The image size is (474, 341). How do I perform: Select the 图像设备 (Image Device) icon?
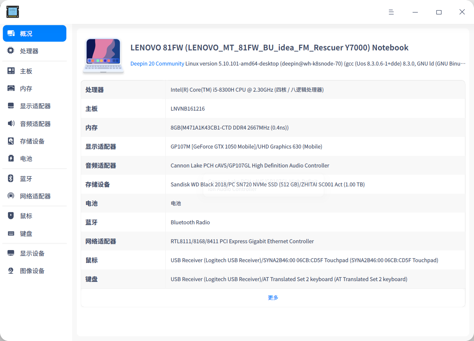tap(10, 270)
